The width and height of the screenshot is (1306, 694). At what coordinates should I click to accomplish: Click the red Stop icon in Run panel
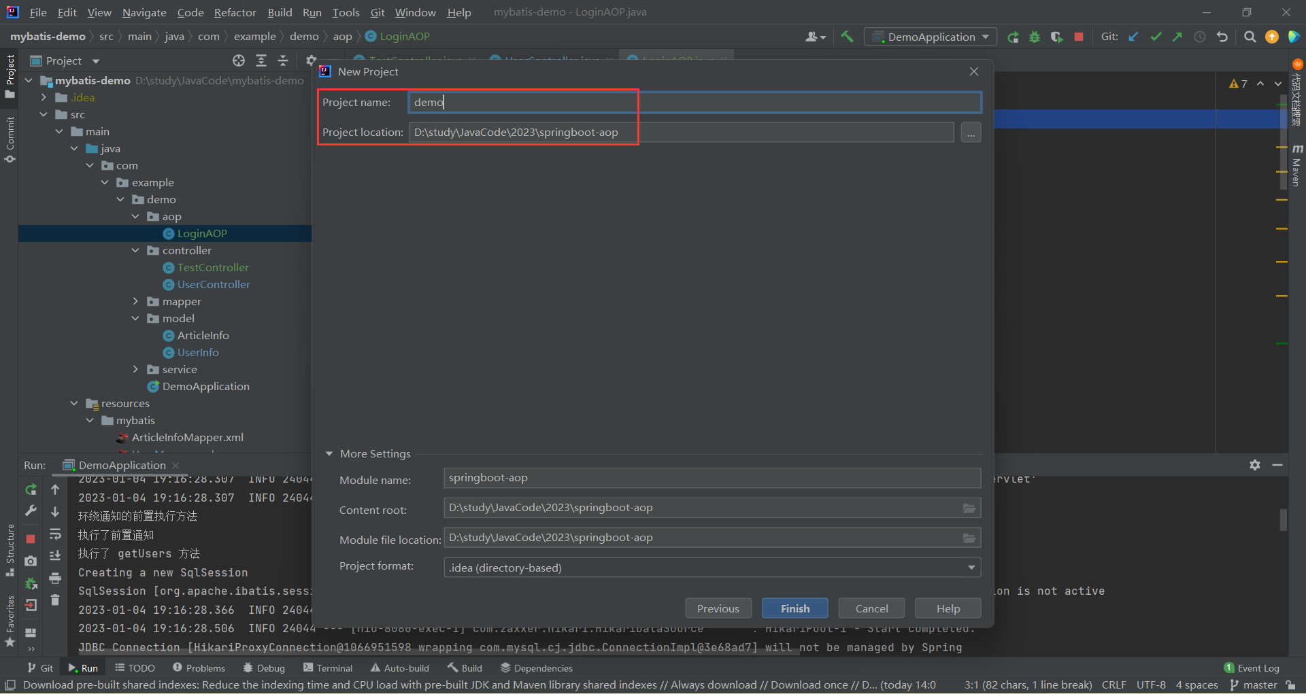[31, 538]
